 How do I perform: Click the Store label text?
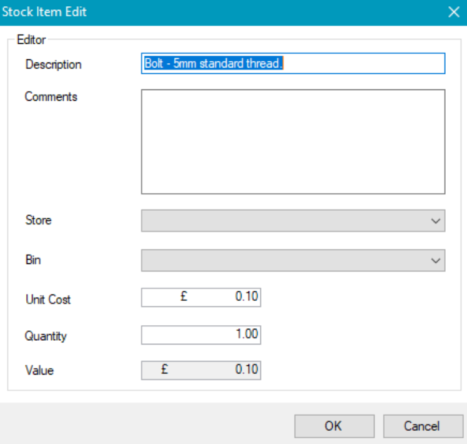[38, 220]
